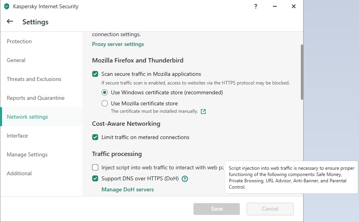Screen dimensions: 359x222
Task: Uncheck Scan secure traffic in Mozilla applications
Action: (x=95, y=74)
